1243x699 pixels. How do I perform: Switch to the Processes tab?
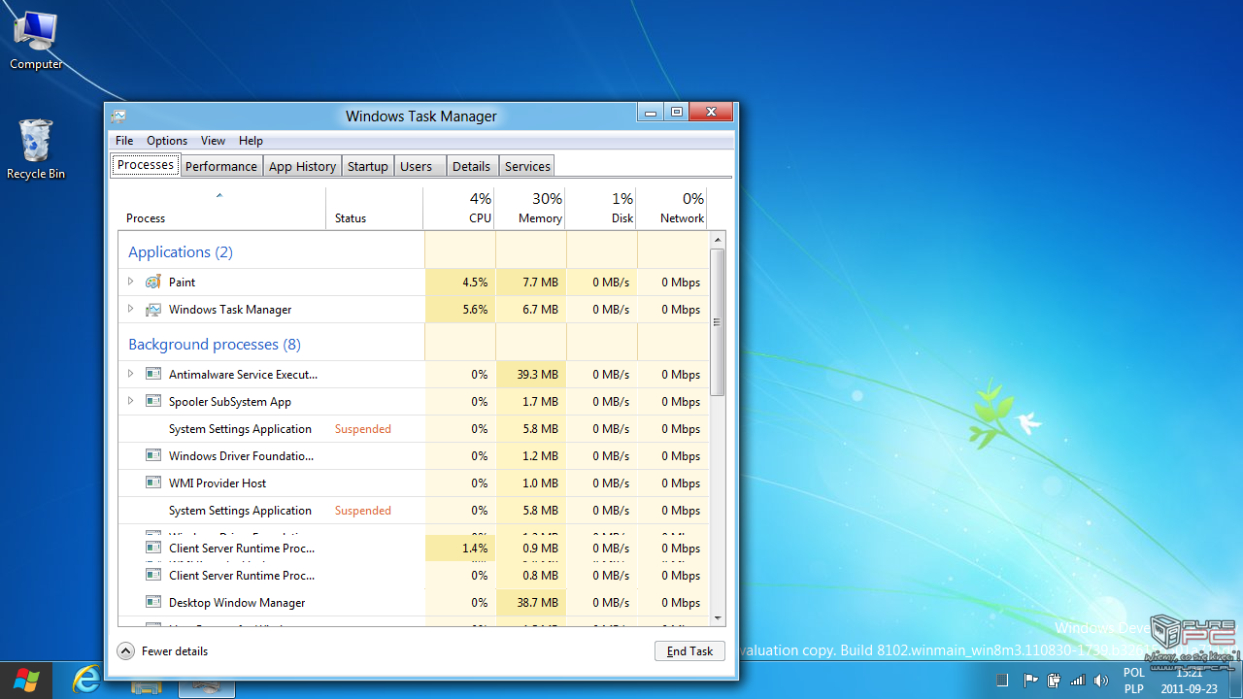[146, 165]
